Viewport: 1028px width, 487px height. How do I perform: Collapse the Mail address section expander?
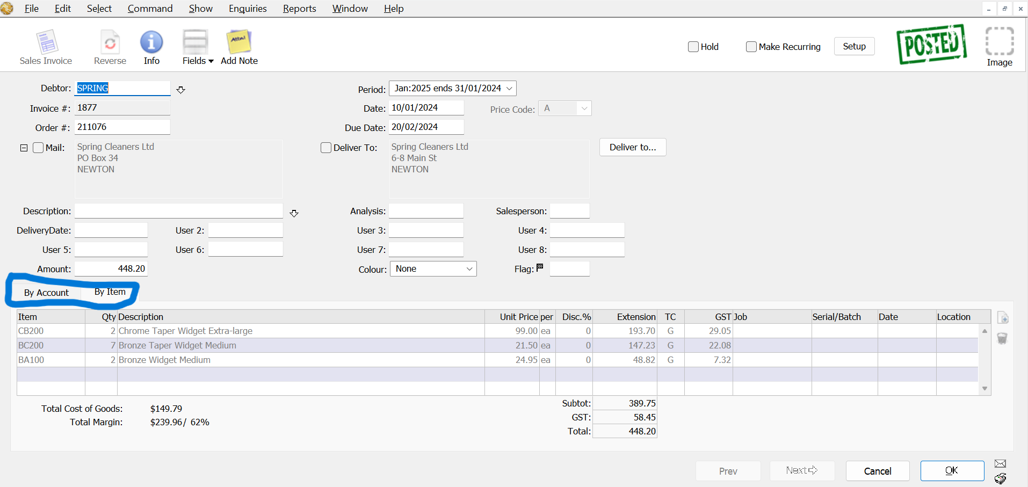[24, 148]
